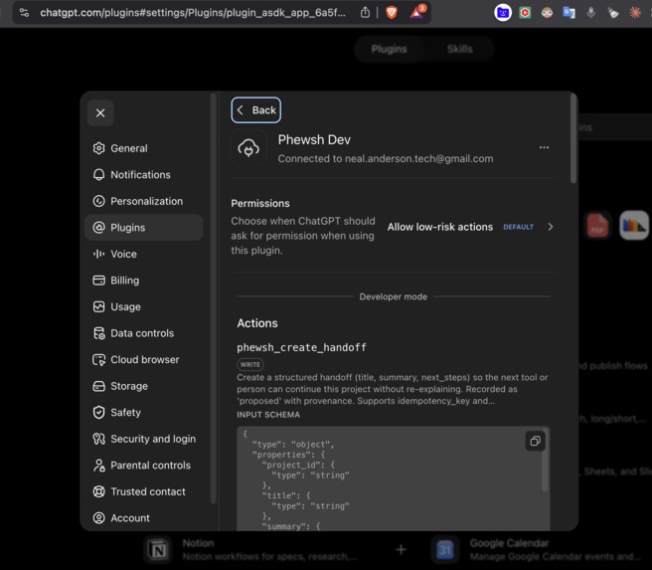
Task: Select the Plugins settings section
Action: coord(143,228)
